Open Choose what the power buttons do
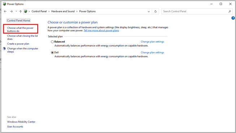236x133 pixels. point(20,30)
